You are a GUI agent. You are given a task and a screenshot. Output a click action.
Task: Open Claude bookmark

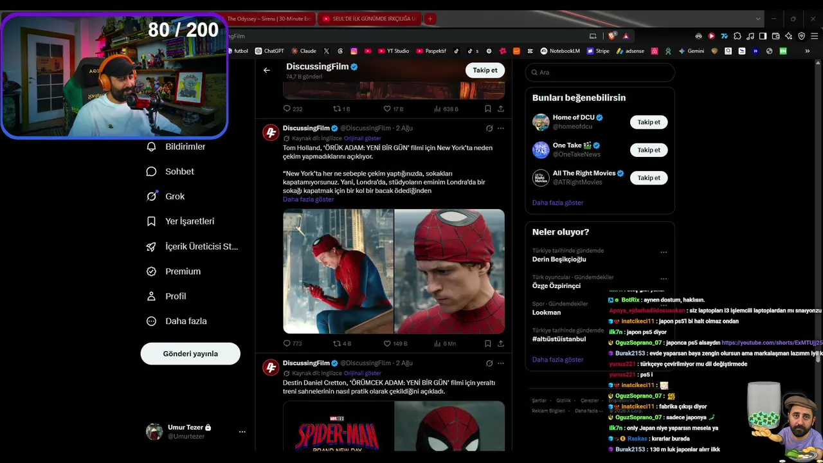point(303,51)
